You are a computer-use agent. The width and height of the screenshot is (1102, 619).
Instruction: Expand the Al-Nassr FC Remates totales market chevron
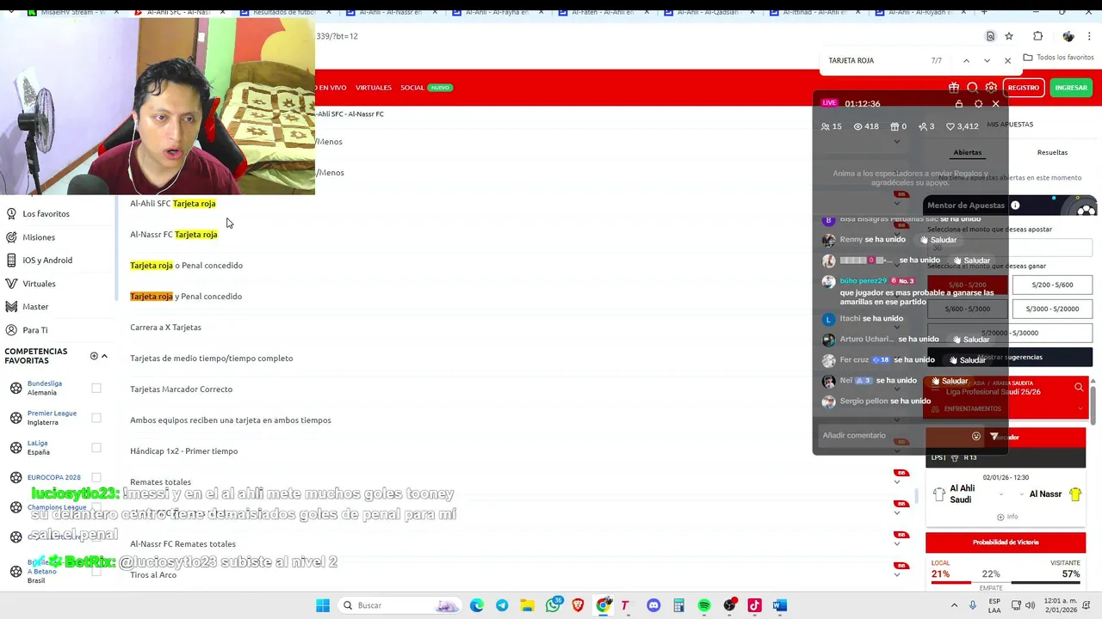(x=897, y=544)
